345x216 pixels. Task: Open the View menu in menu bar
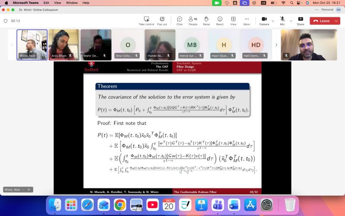(56, 3)
